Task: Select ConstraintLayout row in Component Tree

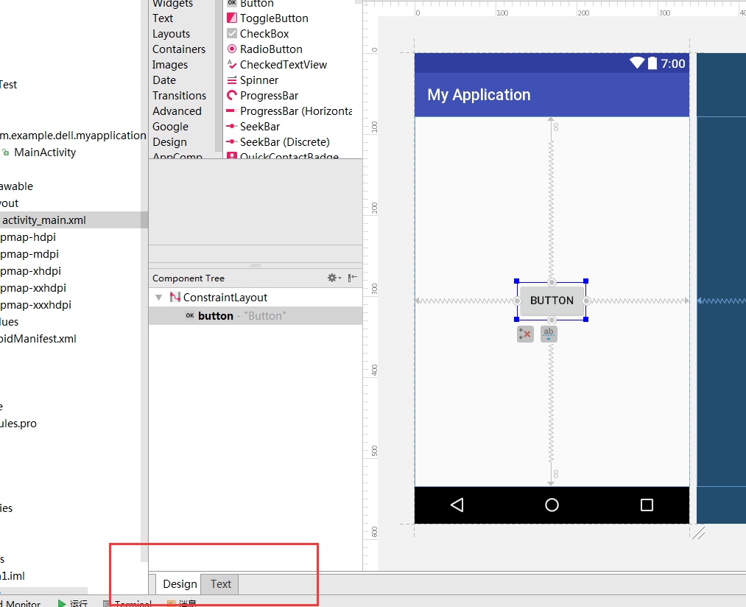Action: 256,297
